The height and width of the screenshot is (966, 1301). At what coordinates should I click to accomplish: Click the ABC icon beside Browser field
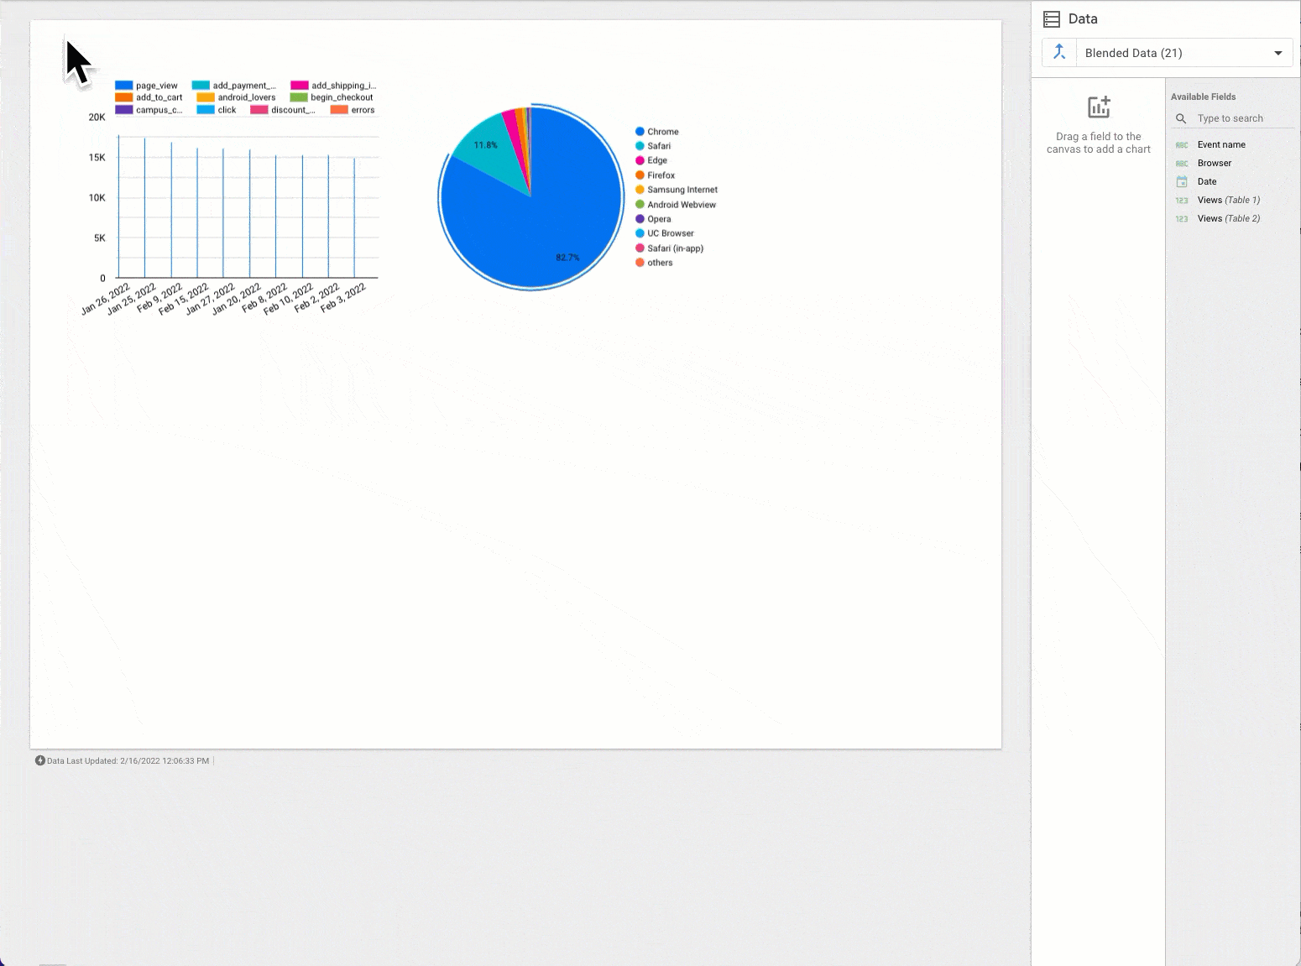tap(1181, 163)
